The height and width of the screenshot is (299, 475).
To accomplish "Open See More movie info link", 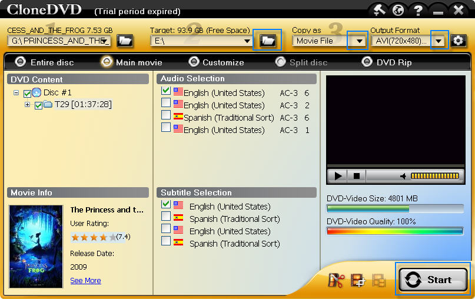I will [85, 281].
